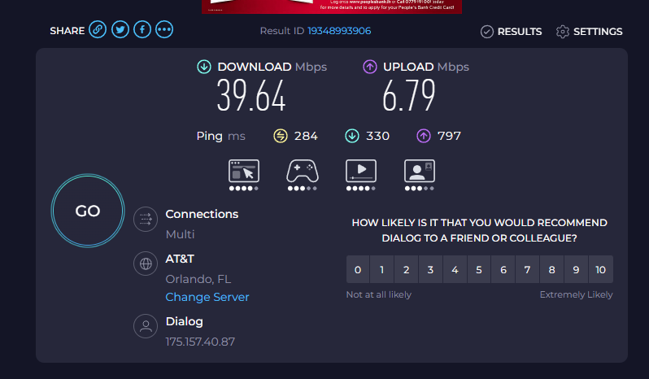Image resolution: width=649 pixels, height=379 pixels.
Task: Open Result ID 19348993906 link
Action: 339,31
